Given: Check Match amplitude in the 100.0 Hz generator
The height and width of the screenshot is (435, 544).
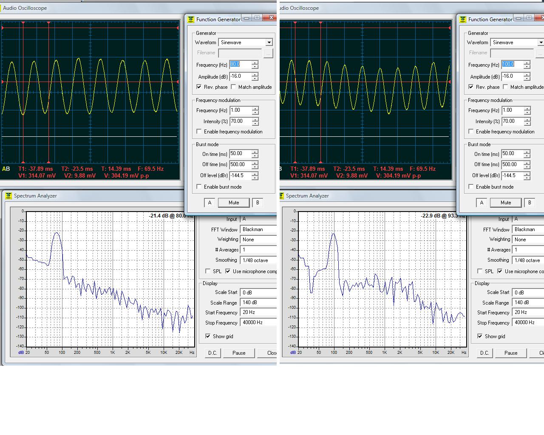Looking at the screenshot, I should [505, 87].
